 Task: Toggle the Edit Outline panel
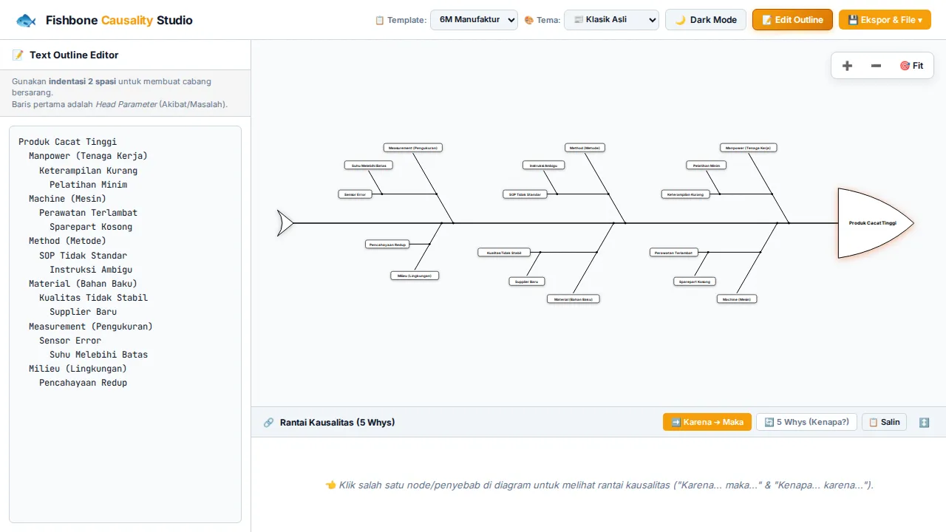click(x=792, y=20)
